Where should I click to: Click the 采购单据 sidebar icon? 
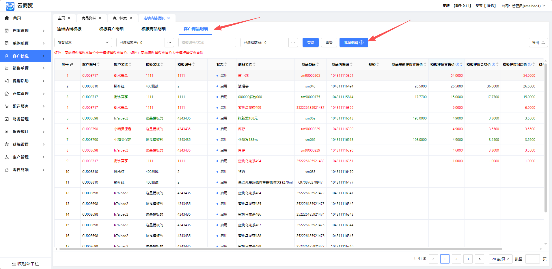point(7,43)
